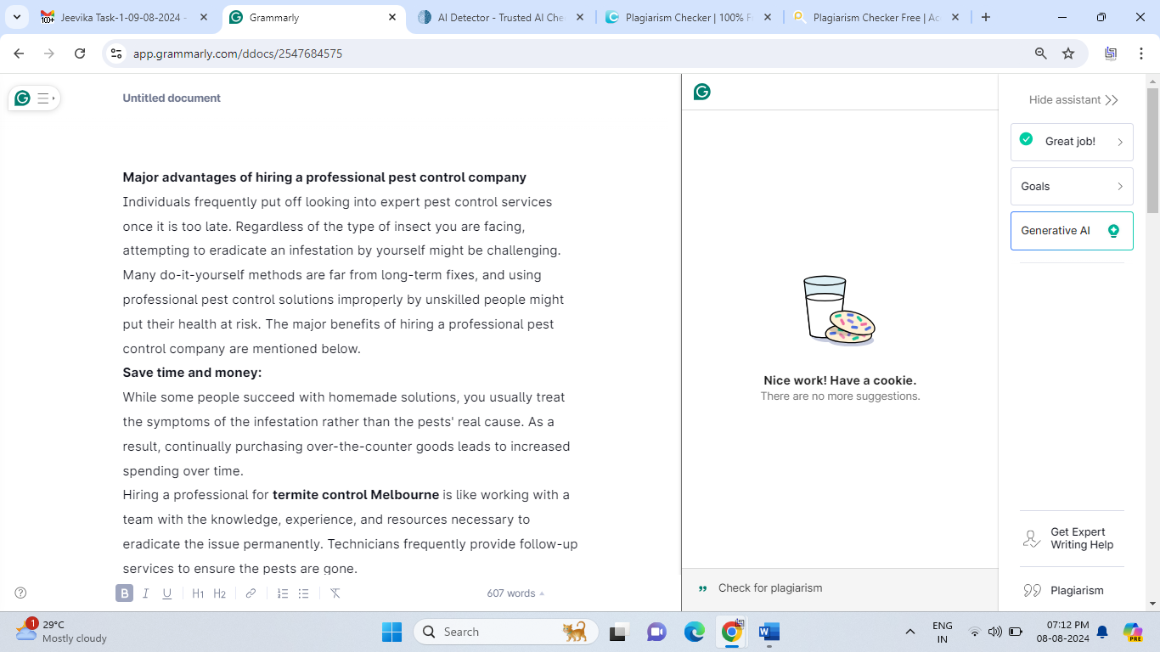Screen dimensions: 1160x652
Task: Toggle Underline formatting in editor toolbar
Action: [x=167, y=593]
